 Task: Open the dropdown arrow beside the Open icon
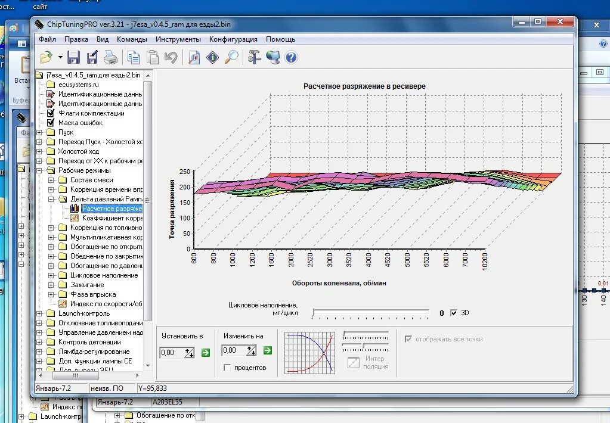[x=60, y=57]
